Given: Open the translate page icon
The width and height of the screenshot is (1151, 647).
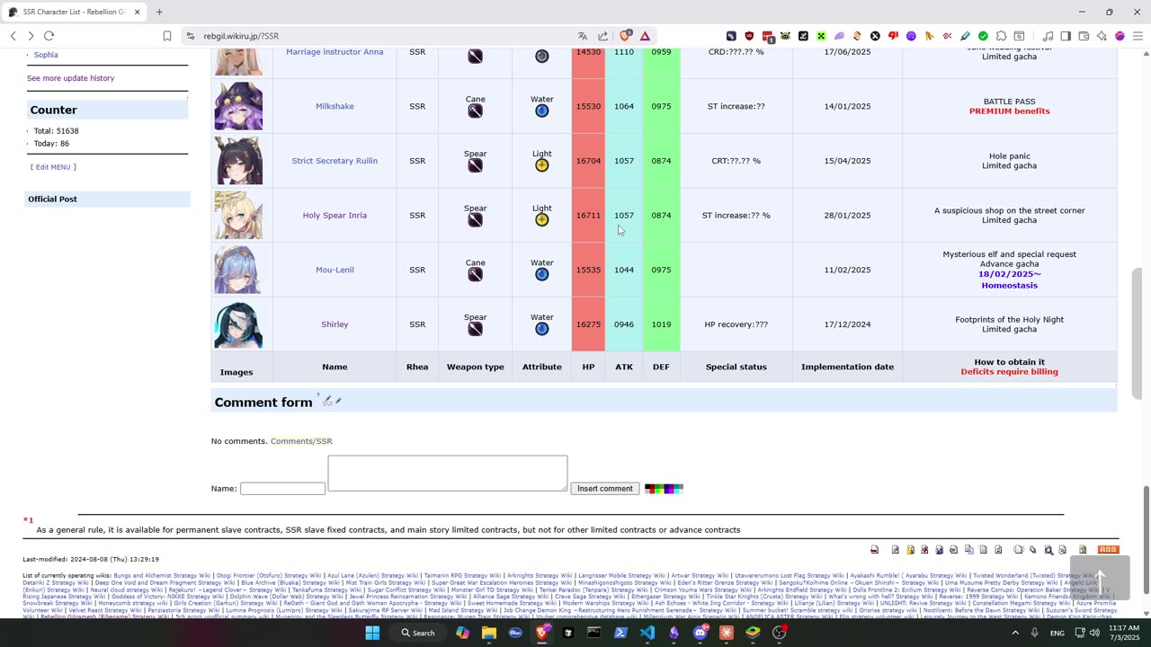Looking at the screenshot, I should tap(583, 36).
